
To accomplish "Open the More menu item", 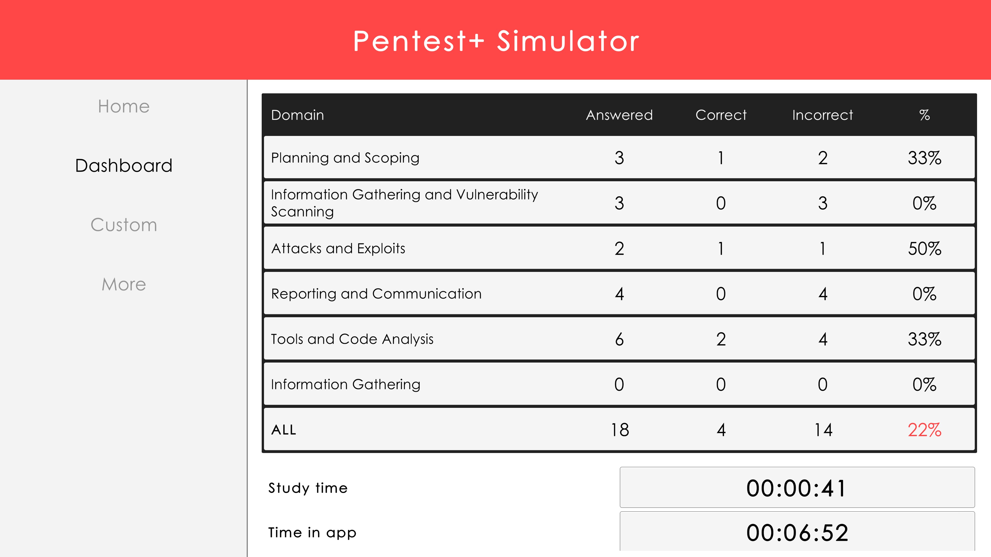I will [124, 284].
